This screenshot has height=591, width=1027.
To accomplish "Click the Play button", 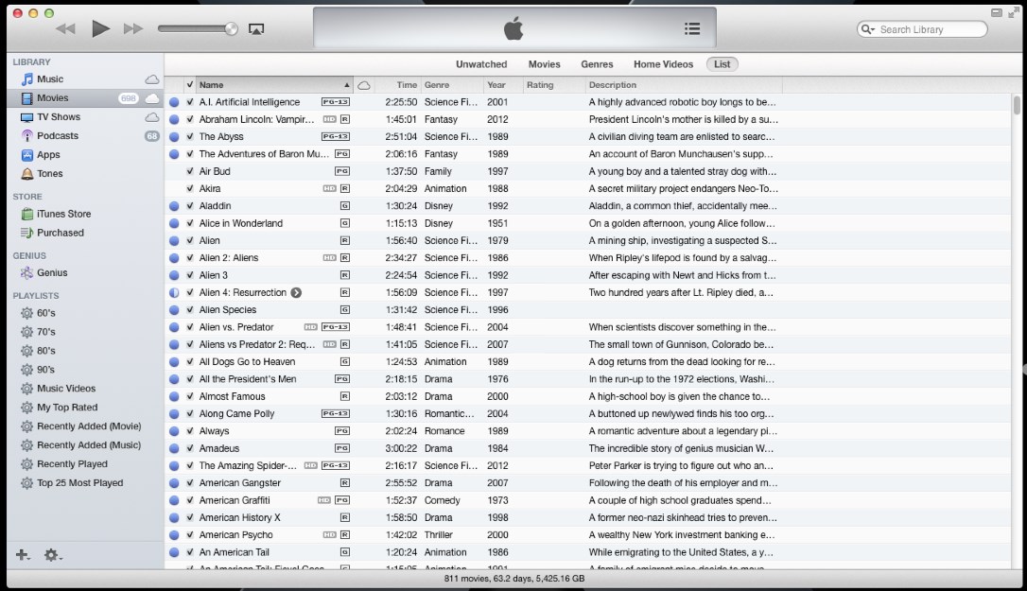I will tap(100, 28).
